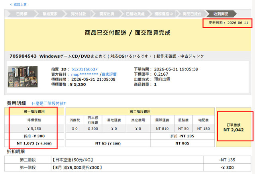255x174 pixels.
Task: Open auction ID b1231166537 link
Action: point(84,69)
